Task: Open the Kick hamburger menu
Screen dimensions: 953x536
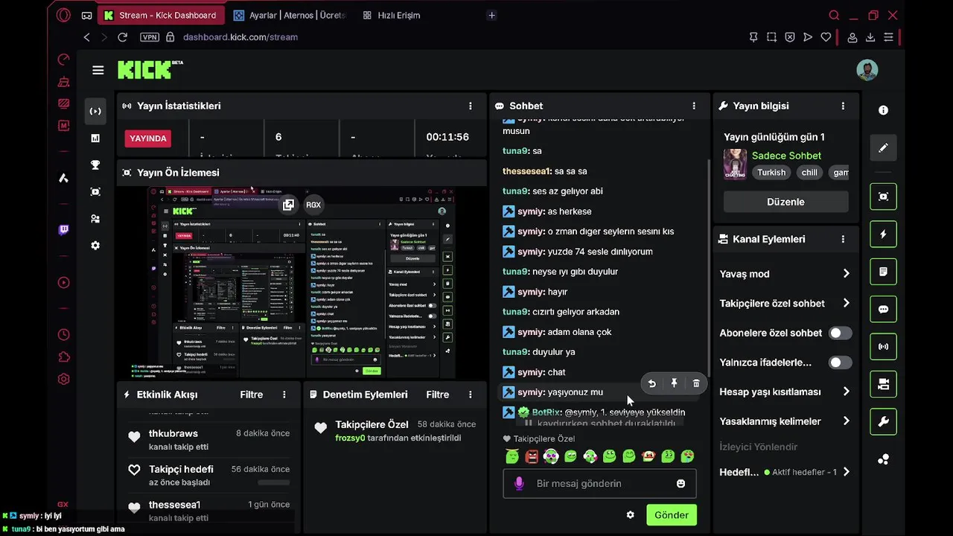Action: [98, 70]
